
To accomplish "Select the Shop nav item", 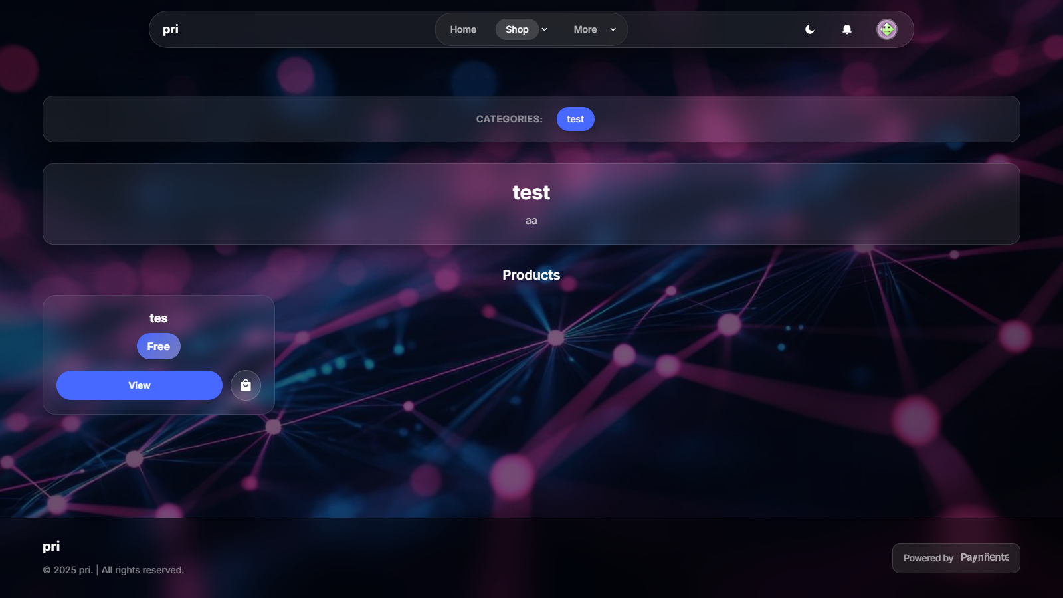I will [516, 29].
